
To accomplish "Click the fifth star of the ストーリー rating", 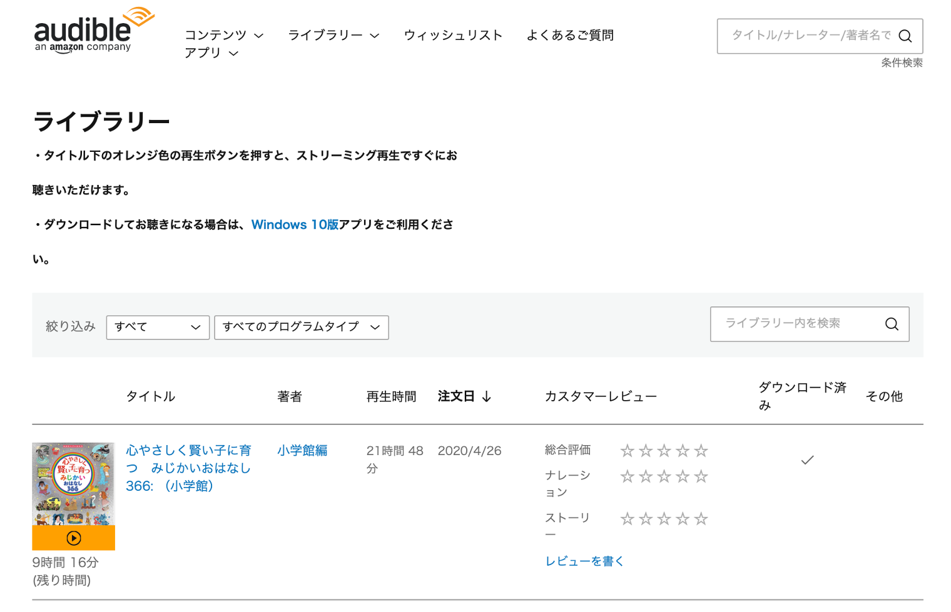I will click(700, 518).
